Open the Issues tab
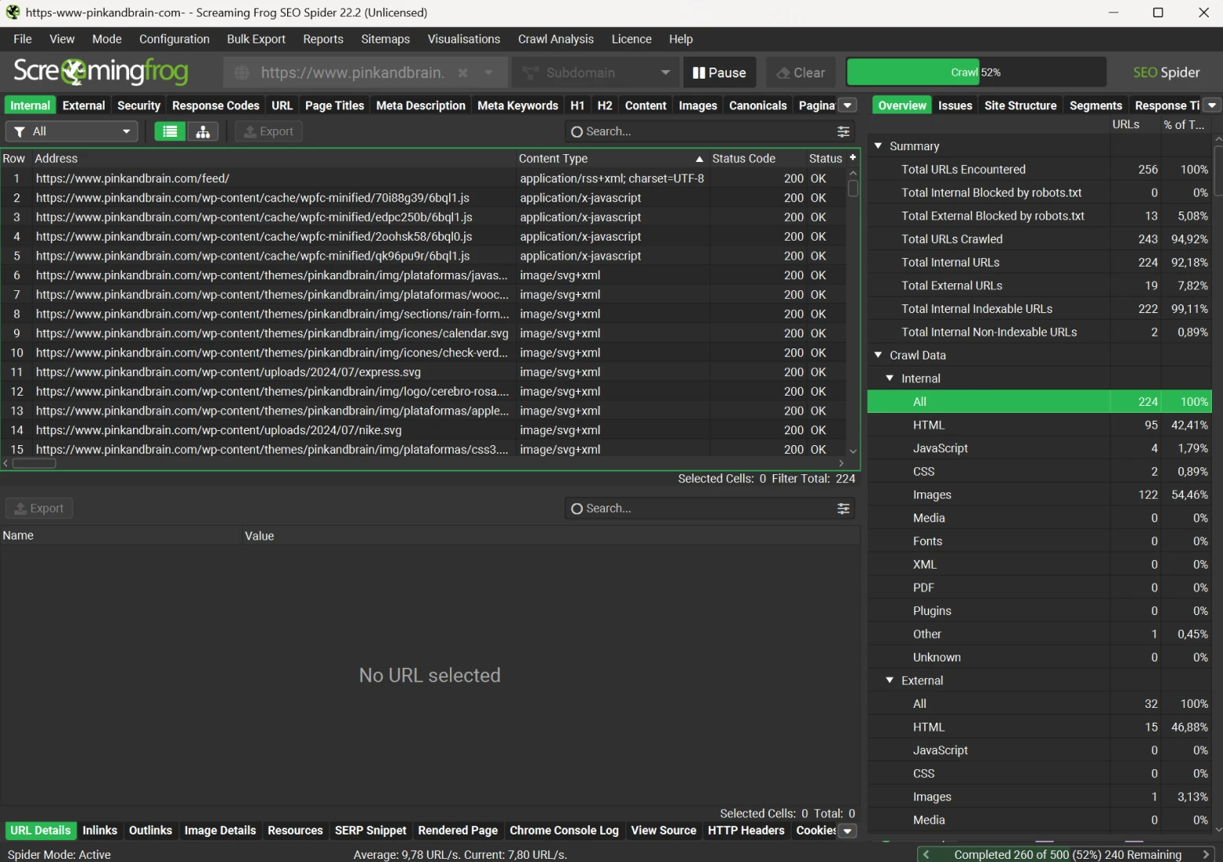This screenshot has height=862, width=1223. click(x=955, y=105)
